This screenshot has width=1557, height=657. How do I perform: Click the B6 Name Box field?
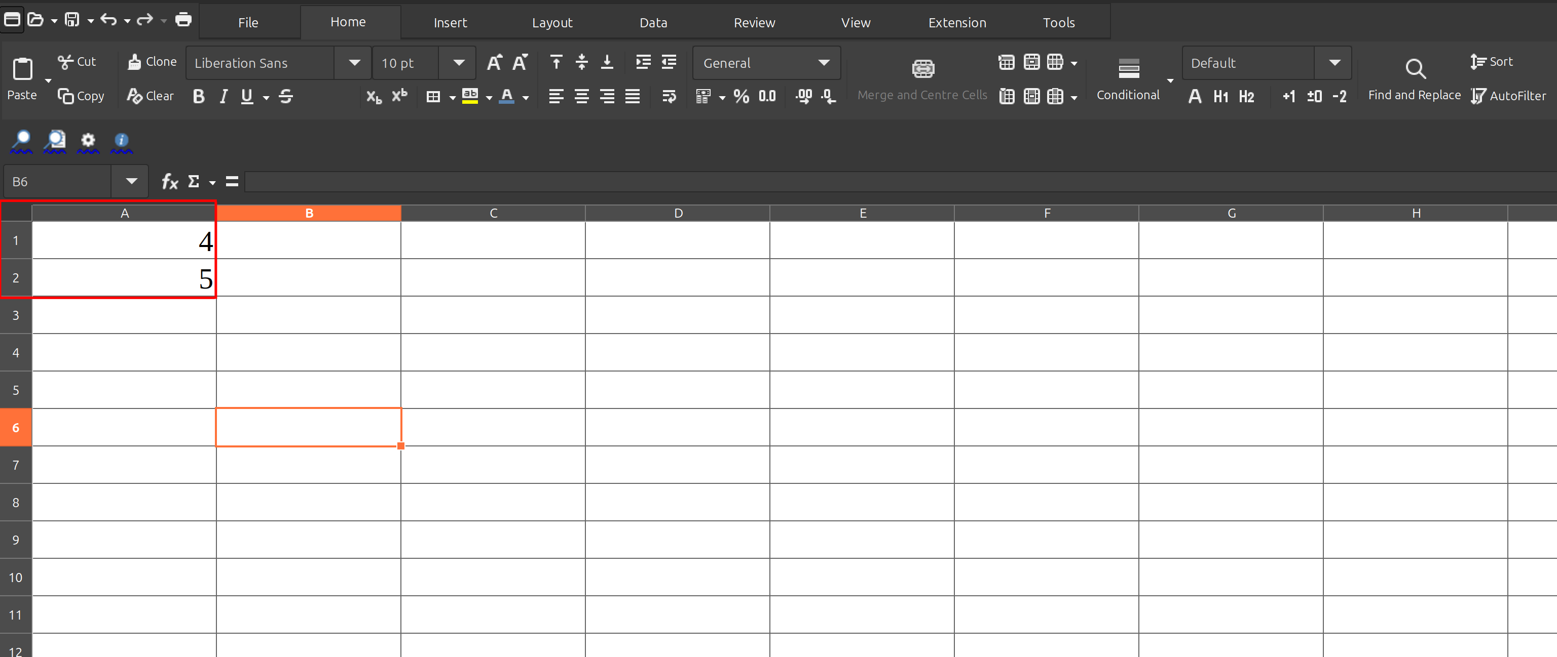pyautogui.click(x=59, y=181)
